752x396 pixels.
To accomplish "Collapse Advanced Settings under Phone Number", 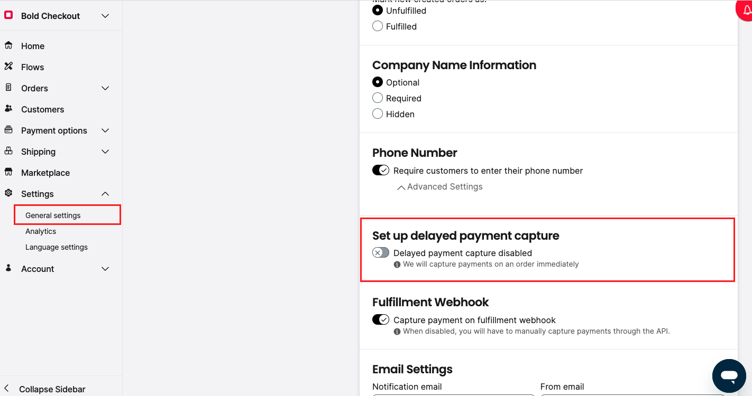I will point(439,186).
